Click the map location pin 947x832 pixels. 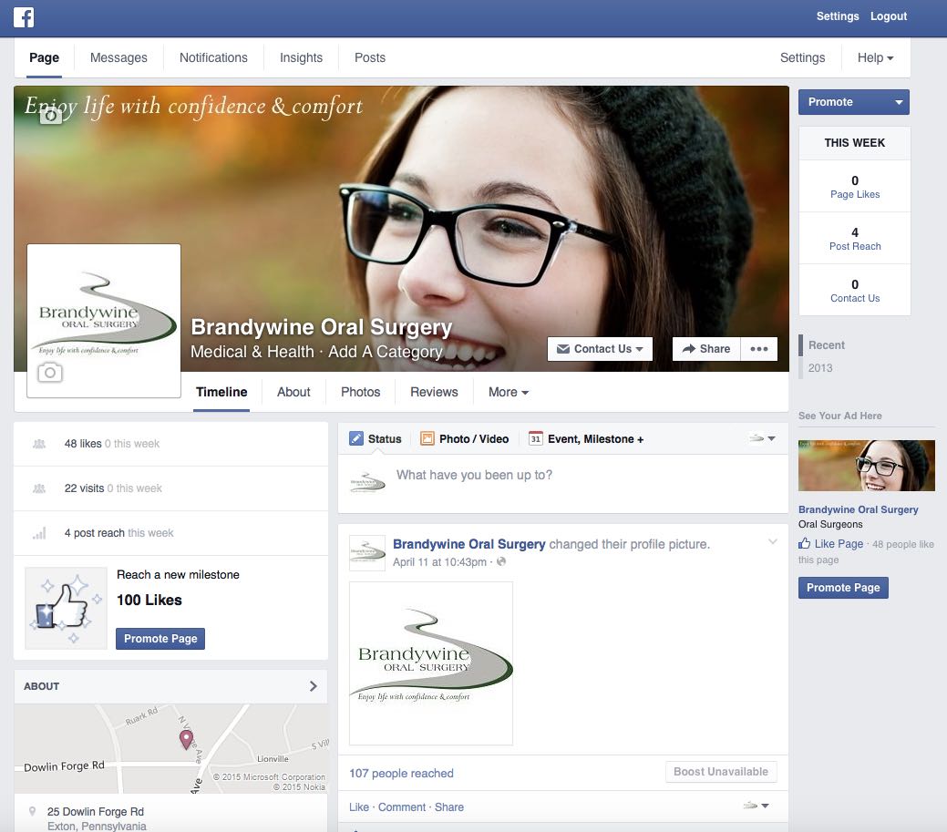tap(187, 739)
